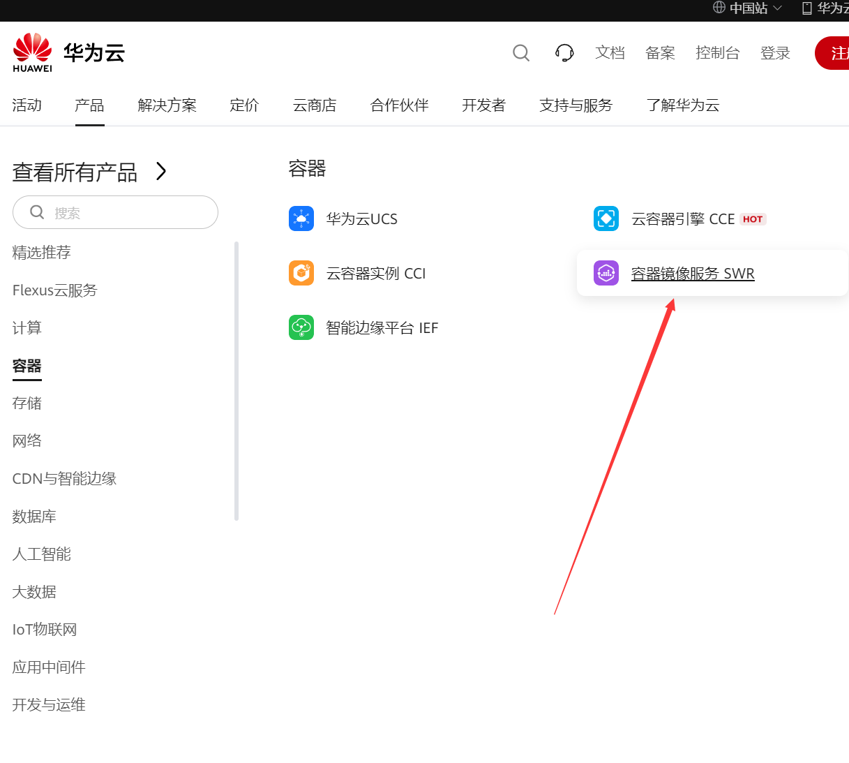This screenshot has width=849, height=763.
Task: Click the globe icon for China site
Action: click(x=719, y=8)
